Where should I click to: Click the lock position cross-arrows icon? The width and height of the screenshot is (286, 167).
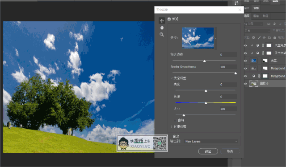264,37
